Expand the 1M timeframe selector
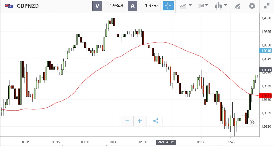This screenshot has height=146, width=274. click(x=203, y=6)
